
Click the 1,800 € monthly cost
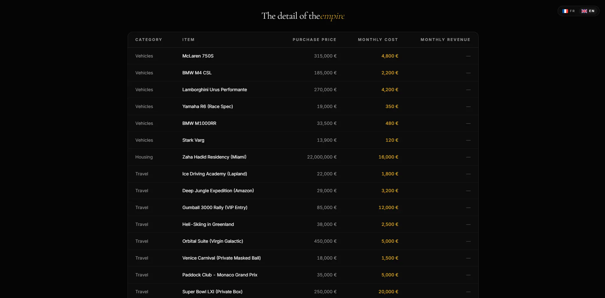coord(390,174)
